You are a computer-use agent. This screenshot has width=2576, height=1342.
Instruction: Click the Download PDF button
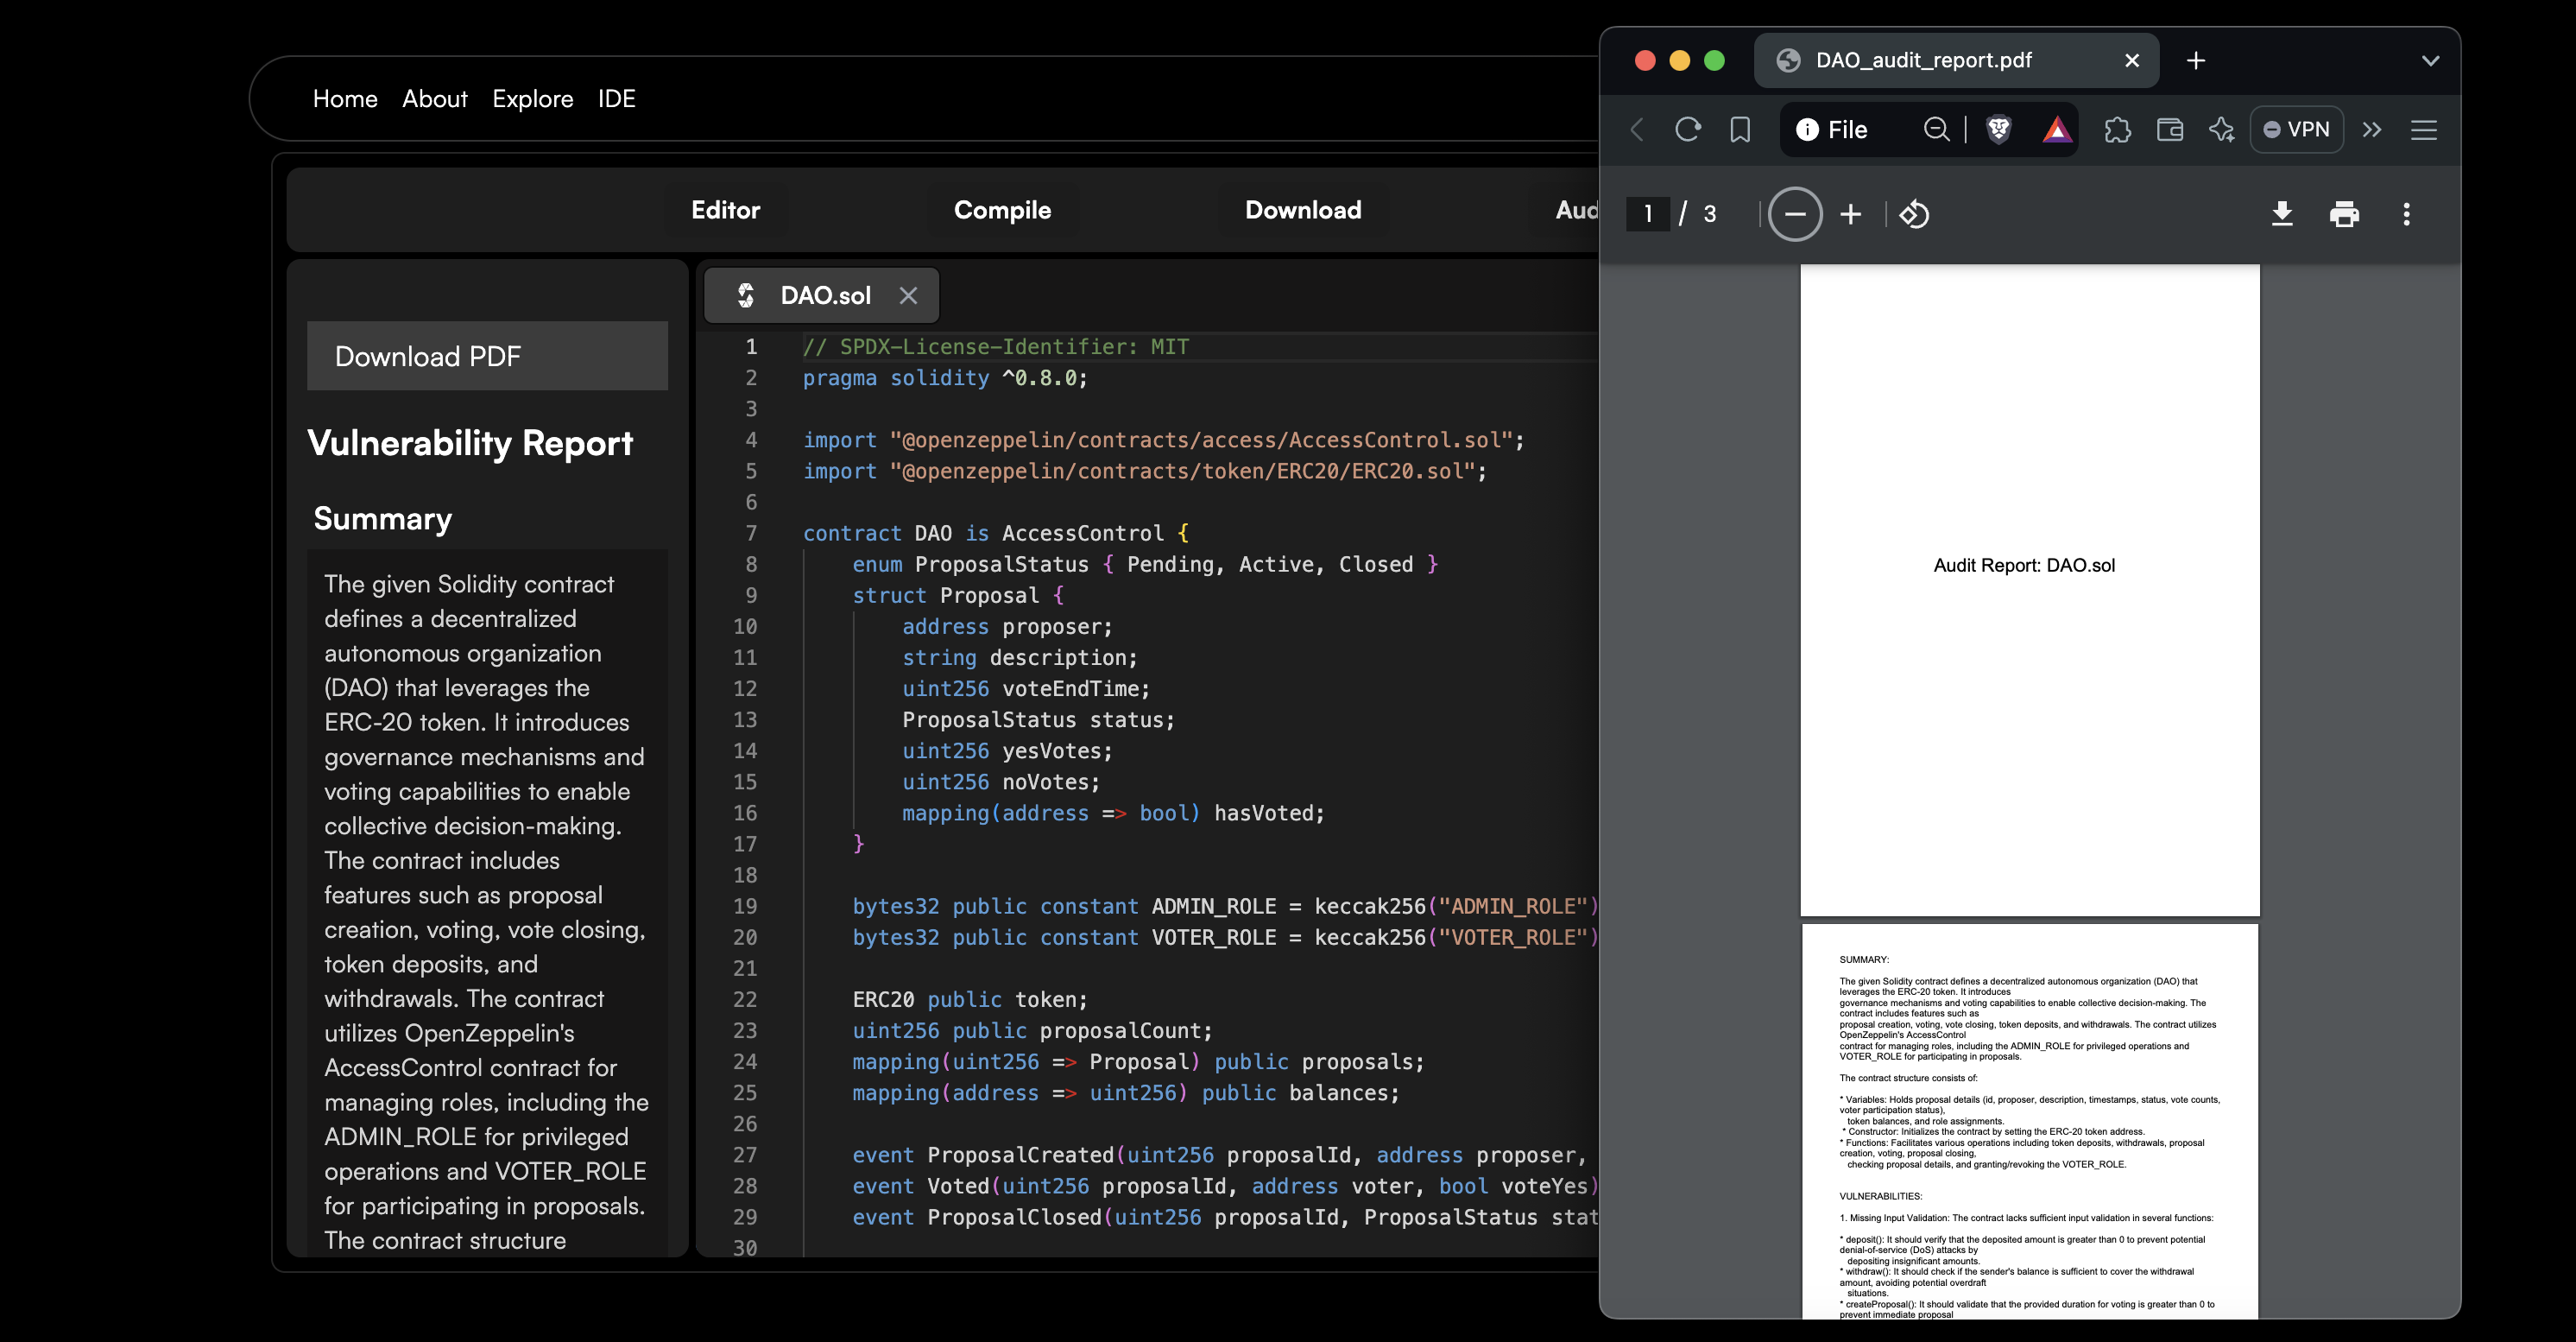click(487, 356)
